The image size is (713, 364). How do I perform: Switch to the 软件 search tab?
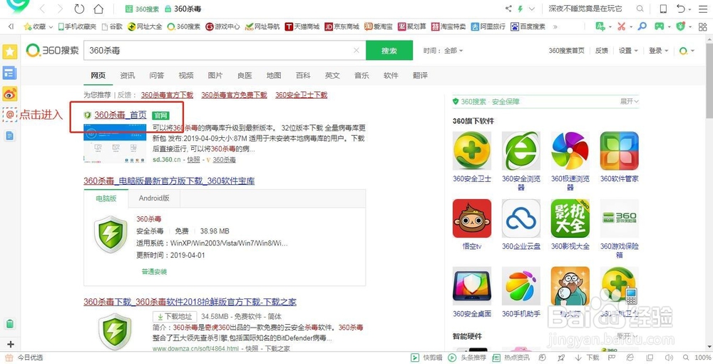tap(391, 76)
